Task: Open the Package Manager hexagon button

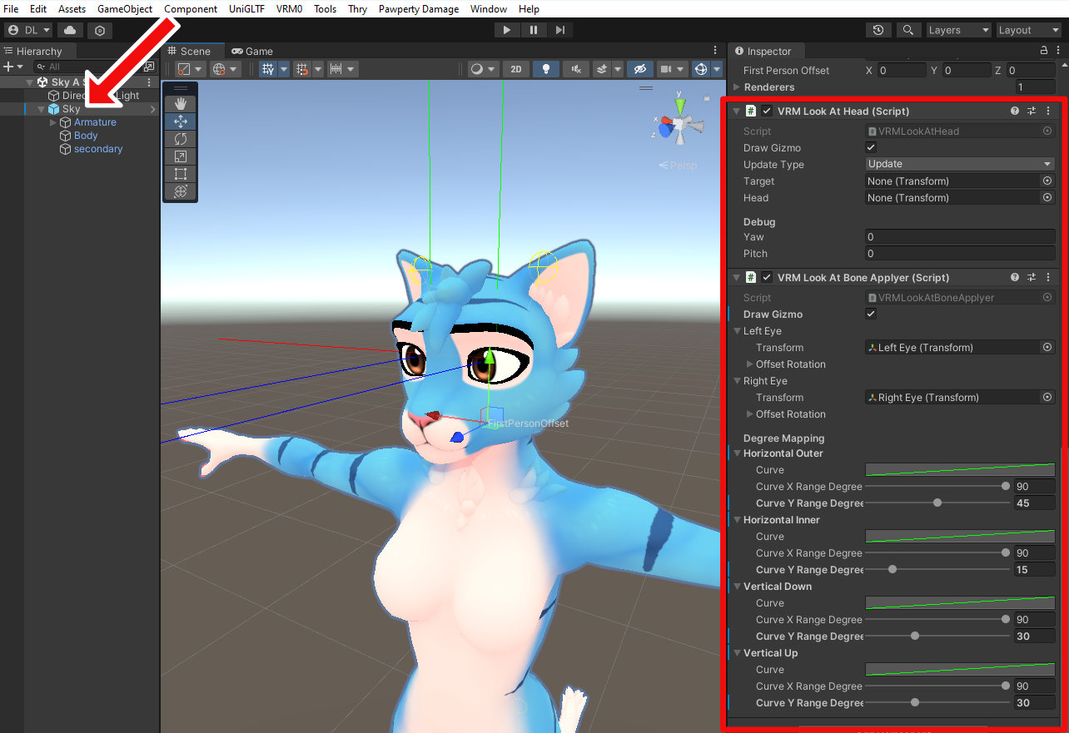Action: pyautogui.click(x=100, y=30)
